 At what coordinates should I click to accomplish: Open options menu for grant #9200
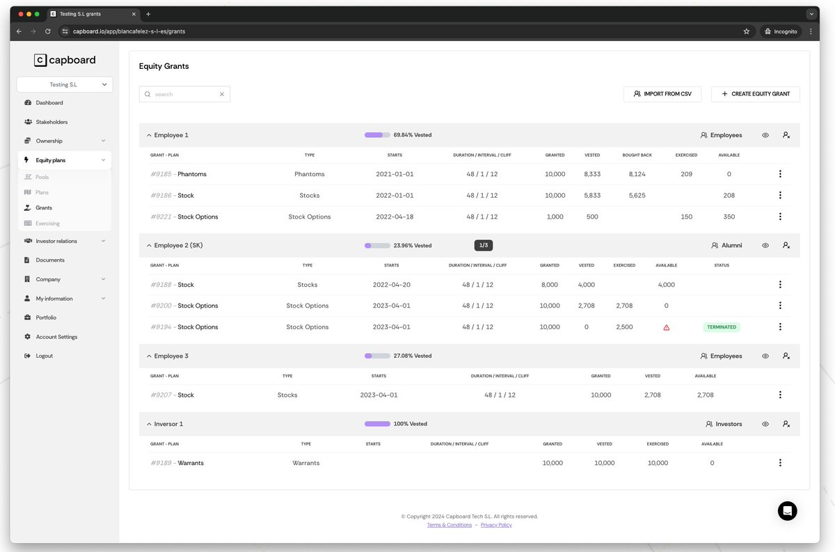(x=780, y=306)
